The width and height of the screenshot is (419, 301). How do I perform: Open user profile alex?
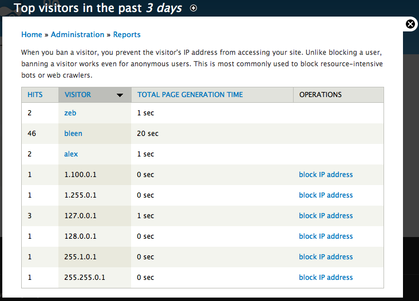pyautogui.click(x=71, y=154)
